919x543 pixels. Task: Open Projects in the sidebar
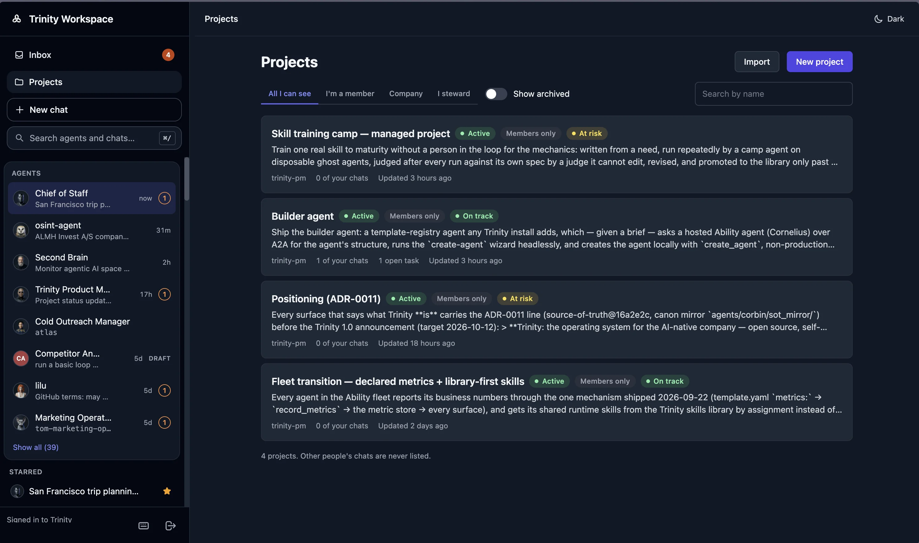tap(94, 82)
